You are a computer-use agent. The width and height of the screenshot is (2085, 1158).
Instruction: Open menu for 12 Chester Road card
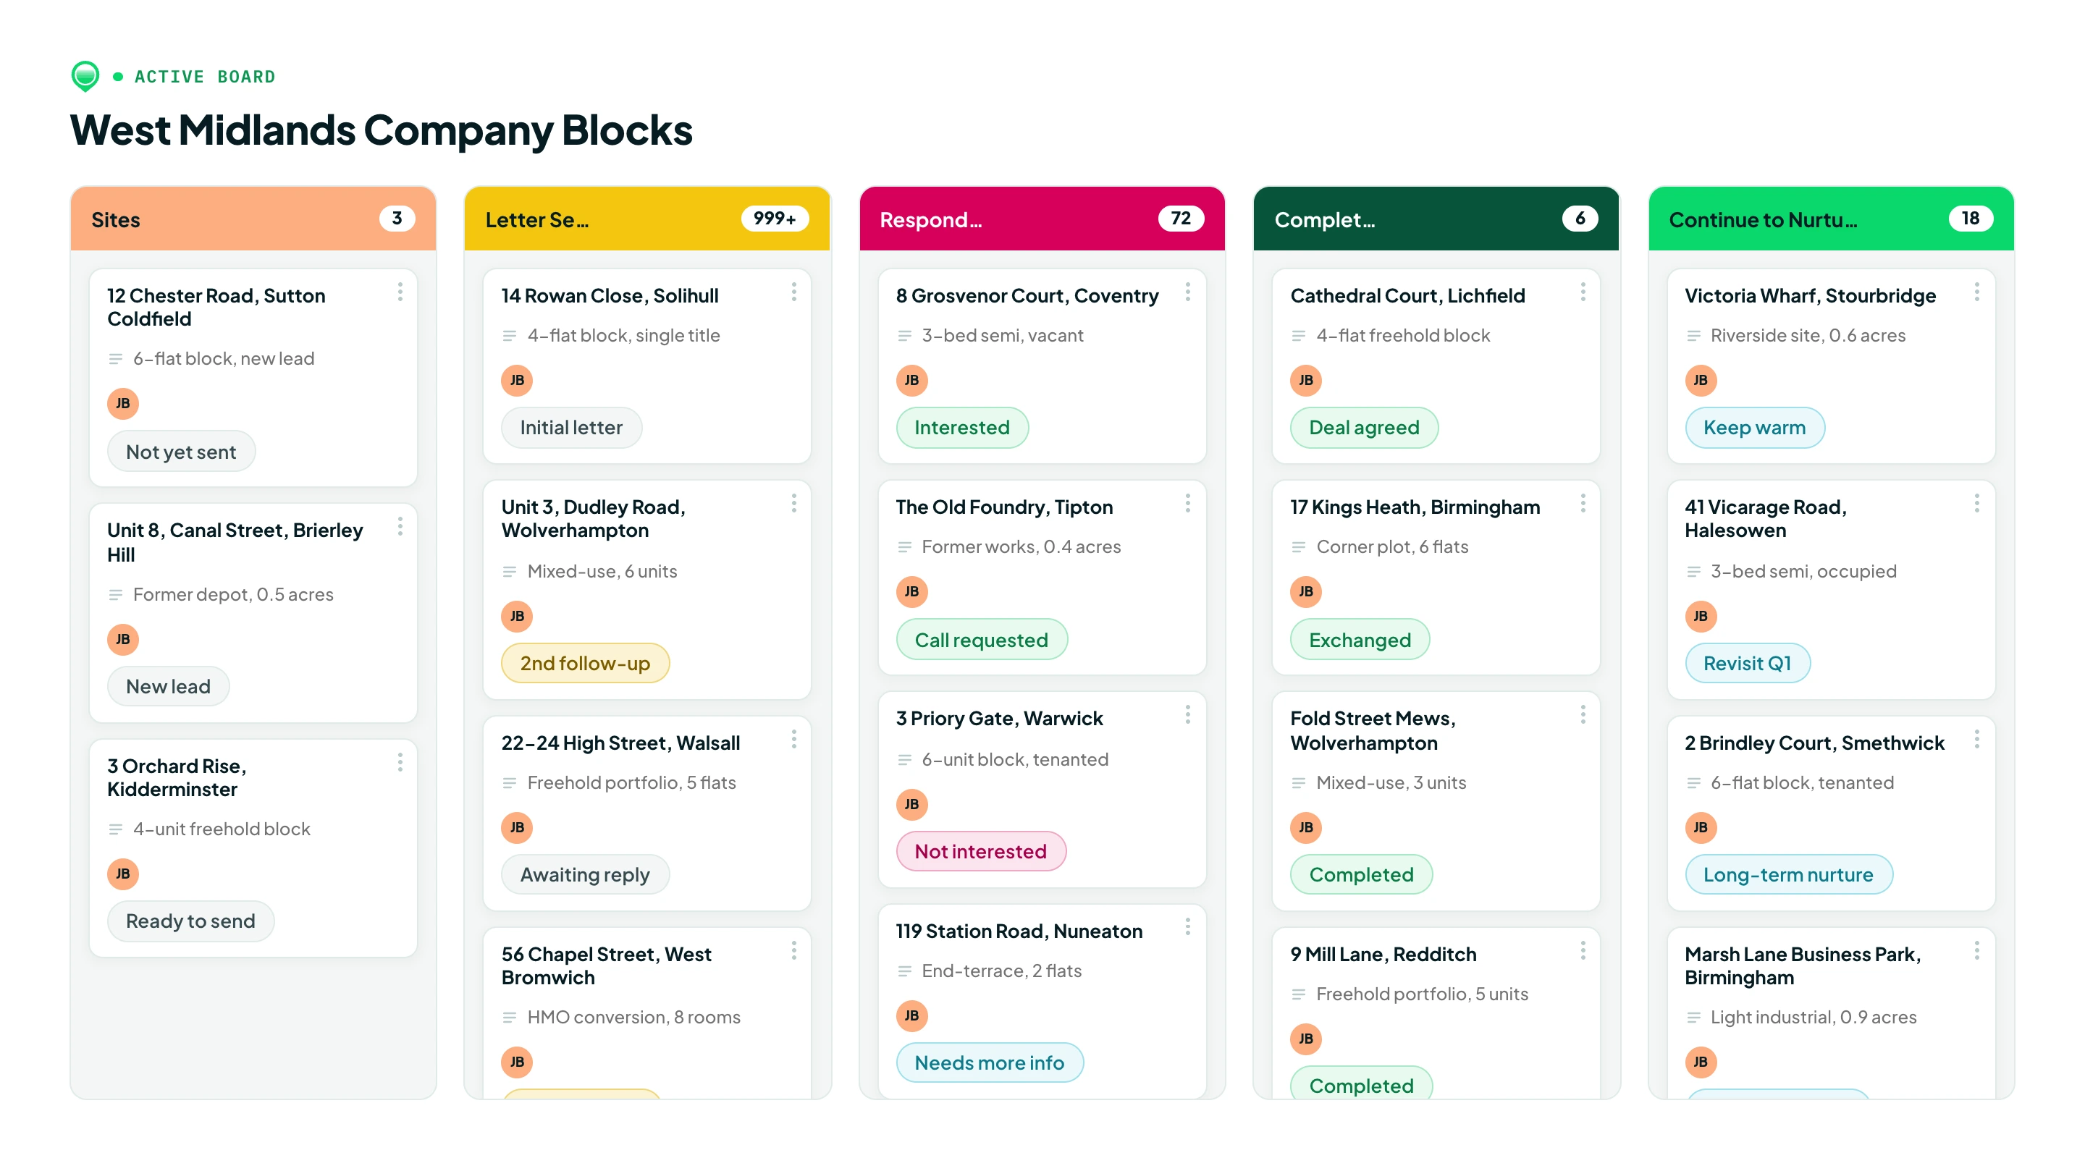[x=400, y=292]
